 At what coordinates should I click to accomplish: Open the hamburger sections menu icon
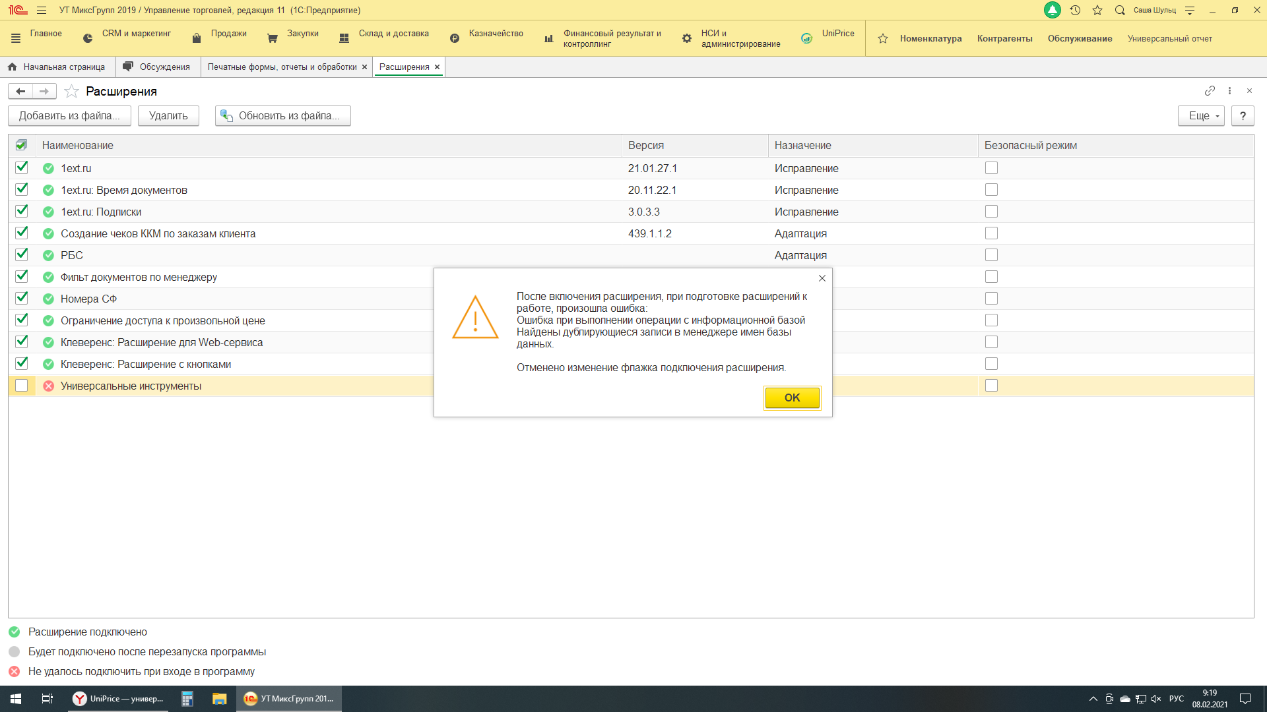point(42,10)
